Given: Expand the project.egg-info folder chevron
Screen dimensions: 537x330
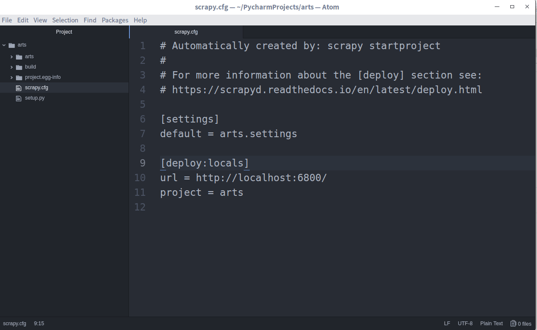Looking at the screenshot, I should pos(12,78).
